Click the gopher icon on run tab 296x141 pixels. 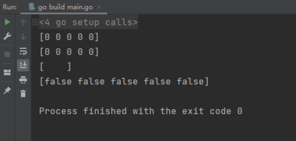click(x=32, y=7)
